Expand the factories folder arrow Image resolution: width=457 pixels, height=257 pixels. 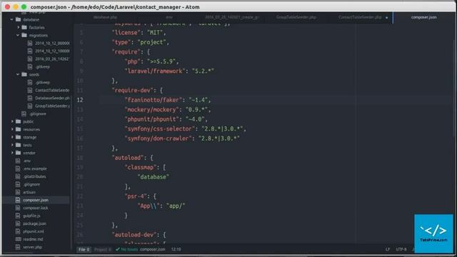coord(18,27)
